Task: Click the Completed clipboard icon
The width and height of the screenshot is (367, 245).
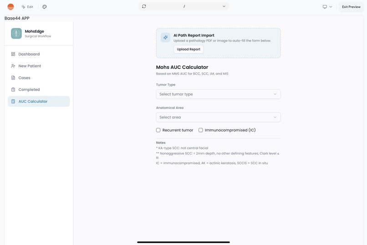Action: coord(13,90)
